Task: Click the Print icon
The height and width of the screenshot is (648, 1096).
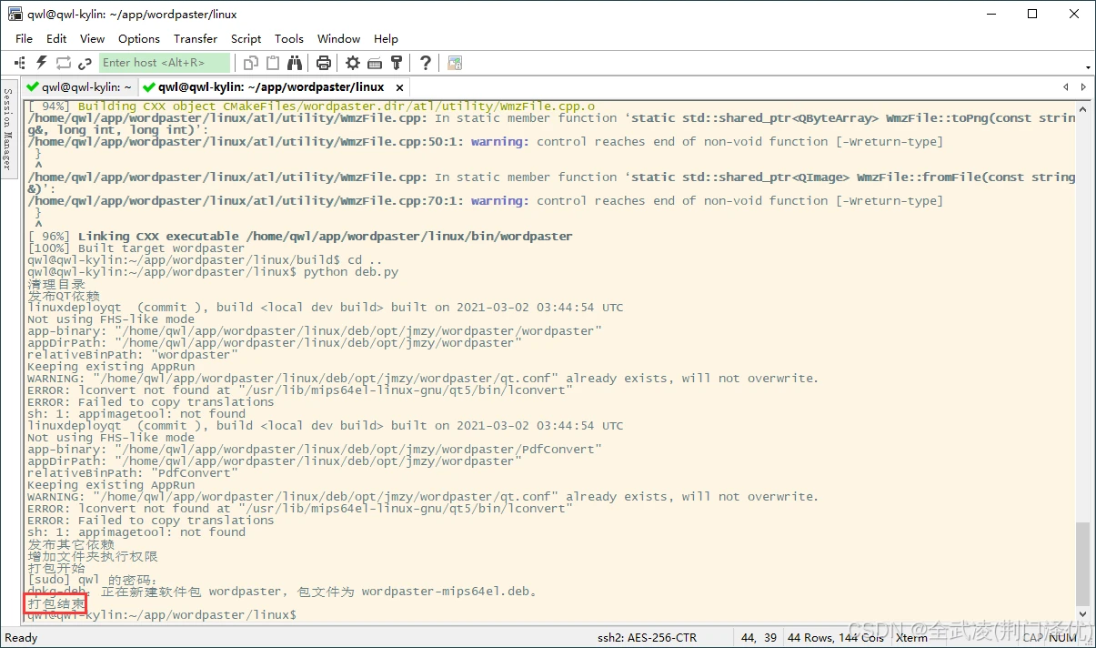Action: pos(324,63)
